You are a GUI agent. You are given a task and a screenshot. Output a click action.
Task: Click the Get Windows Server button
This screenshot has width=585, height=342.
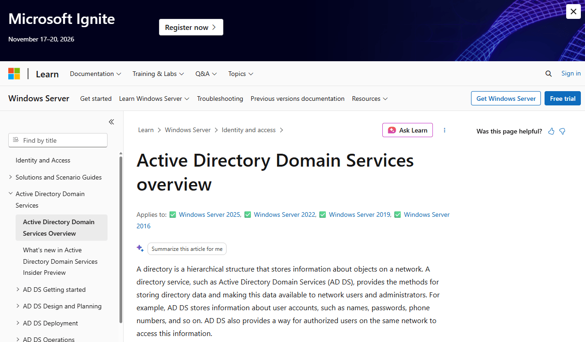(x=506, y=99)
